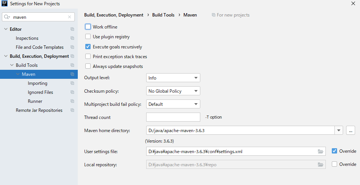The height and width of the screenshot is (185, 360).
Task: Click Build Tools in the breadcrumb
Action: point(163,15)
